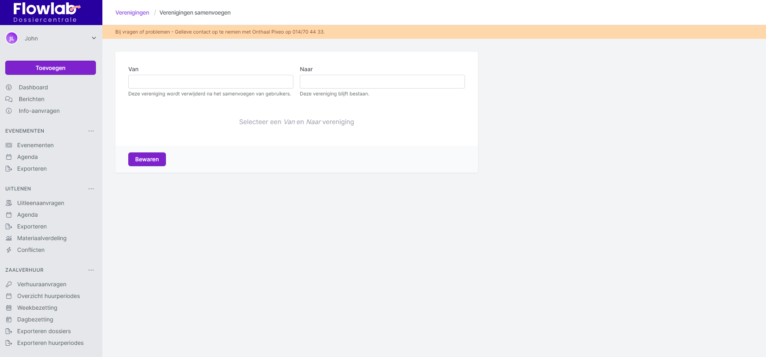Screen dimensions: 766x357
Task: Open the Naar vereniging select field
Action: [x=382, y=82]
